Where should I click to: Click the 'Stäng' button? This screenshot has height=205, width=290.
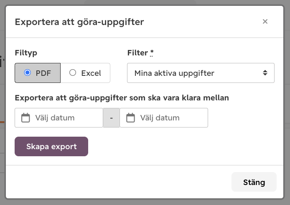click(254, 182)
